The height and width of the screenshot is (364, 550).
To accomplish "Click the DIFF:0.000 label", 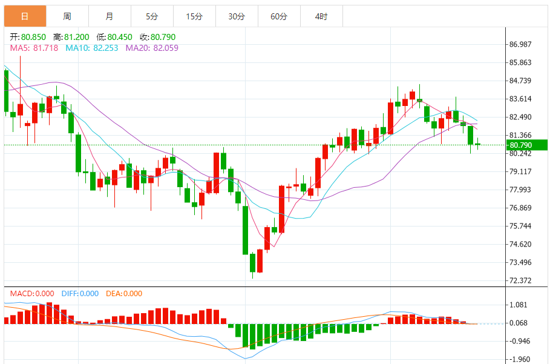I will pos(80,294).
